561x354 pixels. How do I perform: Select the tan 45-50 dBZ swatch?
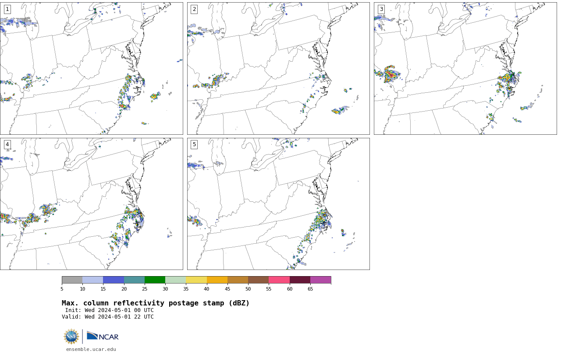tap(238, 280)
